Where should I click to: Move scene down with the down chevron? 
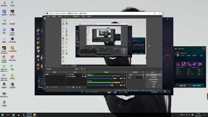click(56, 87)
